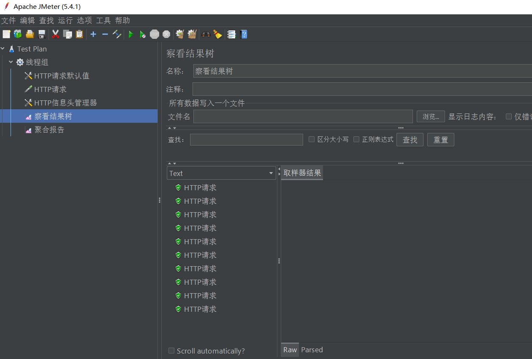The image size is (532, 359).
Task: Create a new test plan via toolbar icon
Action: point(6,34)
